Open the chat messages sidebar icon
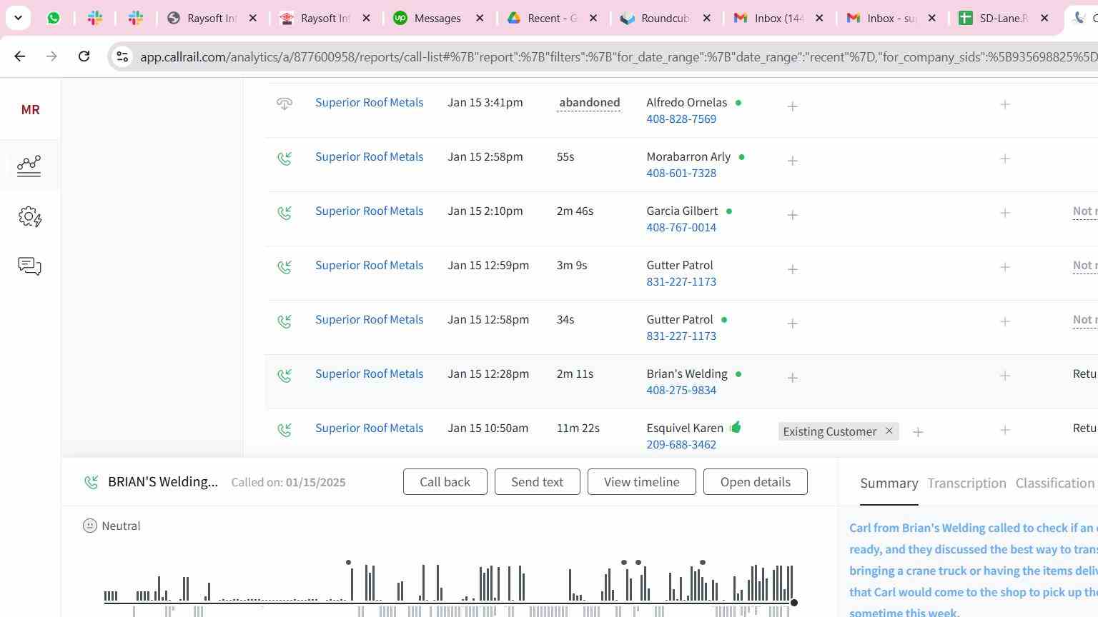1098x617 pixels. [x=29, y=266]
